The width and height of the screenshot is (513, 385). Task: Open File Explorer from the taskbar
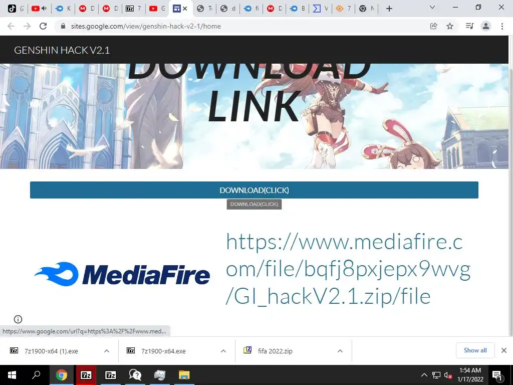click(x=184, y=375)
